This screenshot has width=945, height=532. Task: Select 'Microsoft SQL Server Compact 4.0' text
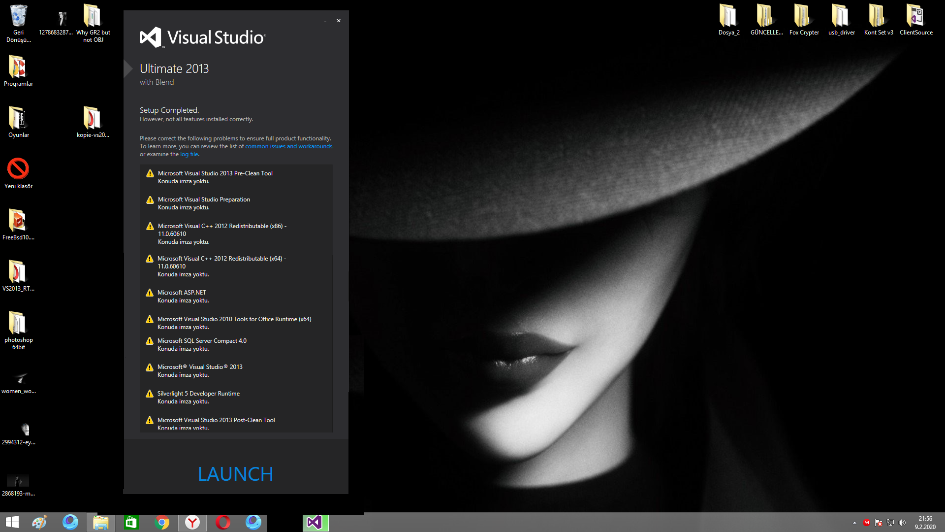click(x=202, y=341)
